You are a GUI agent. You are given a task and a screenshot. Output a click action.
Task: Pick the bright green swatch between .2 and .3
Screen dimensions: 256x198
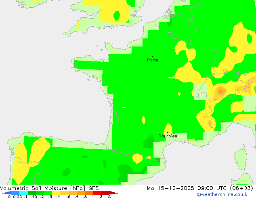pyautogui.click(x=48, y=193)
